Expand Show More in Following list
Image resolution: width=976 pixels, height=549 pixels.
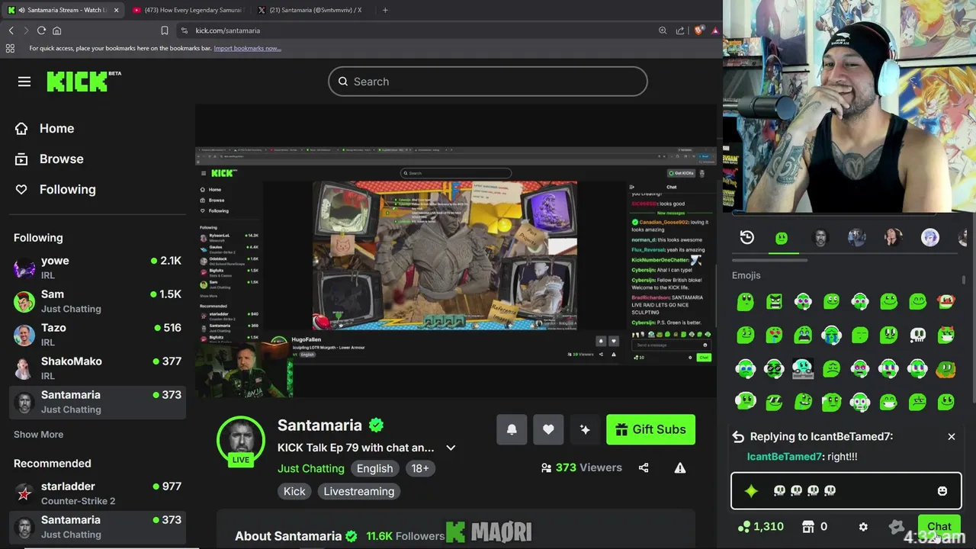click(x=38, y=435)
